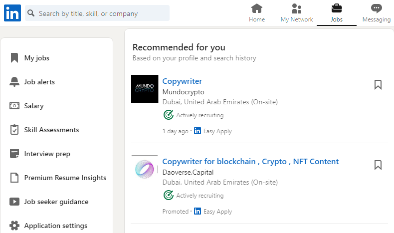The height and width of the screenshot is (233, 394).
Task: Click the Job alerts bell icon
Action: tap(14, 82)
